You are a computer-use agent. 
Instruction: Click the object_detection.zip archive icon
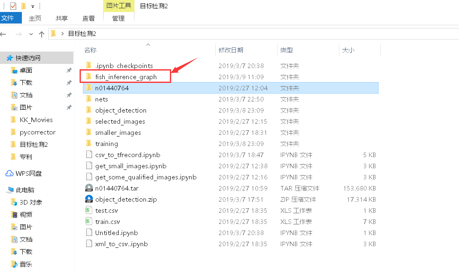pyautogui.click(x=89, y=199)
